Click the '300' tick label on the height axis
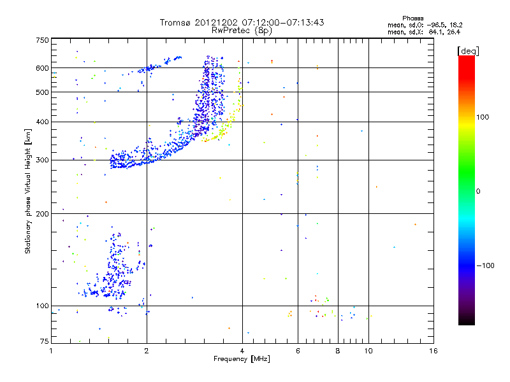 point(42,160)
